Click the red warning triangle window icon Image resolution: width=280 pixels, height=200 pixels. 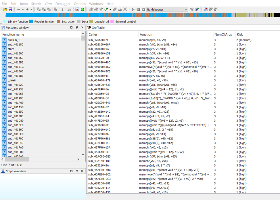tap(77, 9)
